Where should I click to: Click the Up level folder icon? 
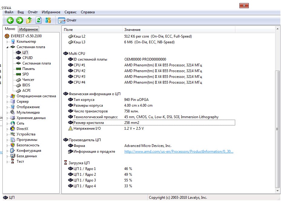pos(29,20)
